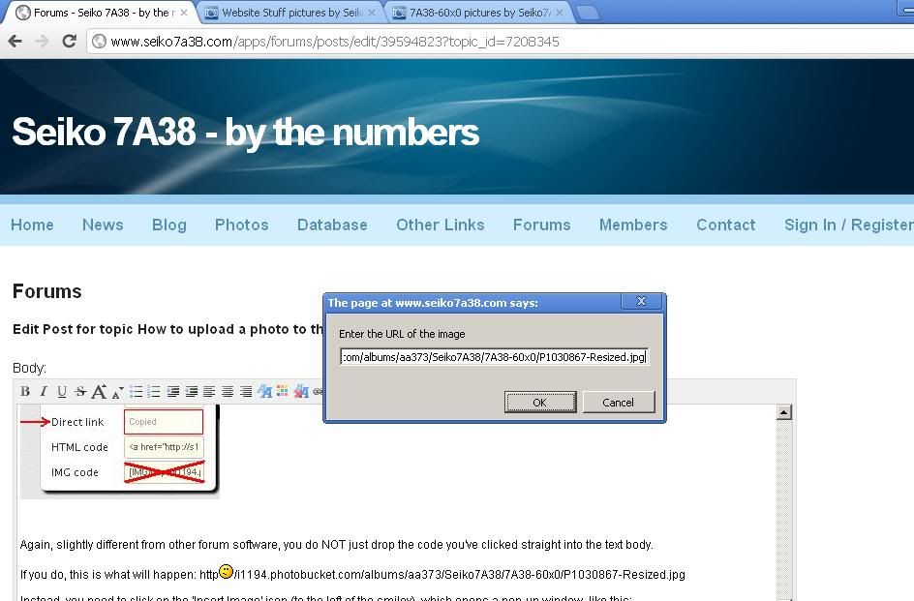The image size is (914, 601).
Task: Apply italic formatting in the editor
Action: pyautogui.click(x=44, y=392)
